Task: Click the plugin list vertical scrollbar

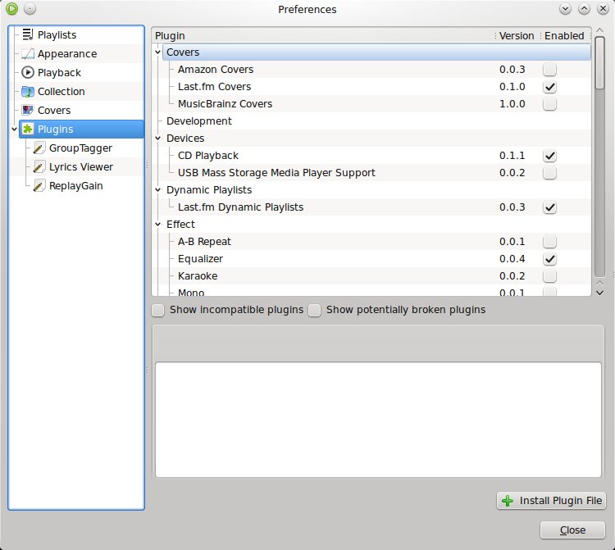Action: (x=599, y=164)
